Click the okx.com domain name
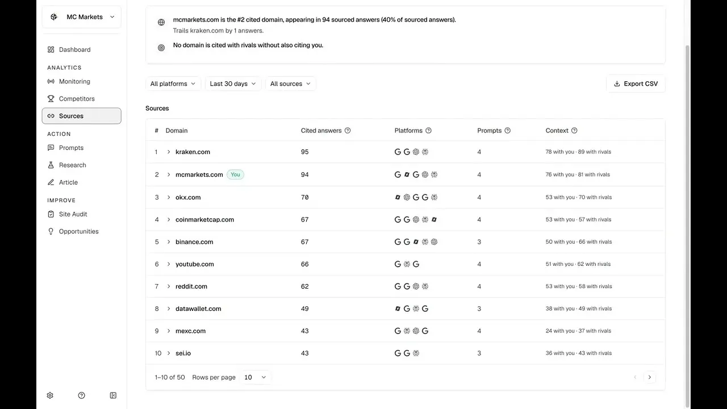 coord(188,198)
